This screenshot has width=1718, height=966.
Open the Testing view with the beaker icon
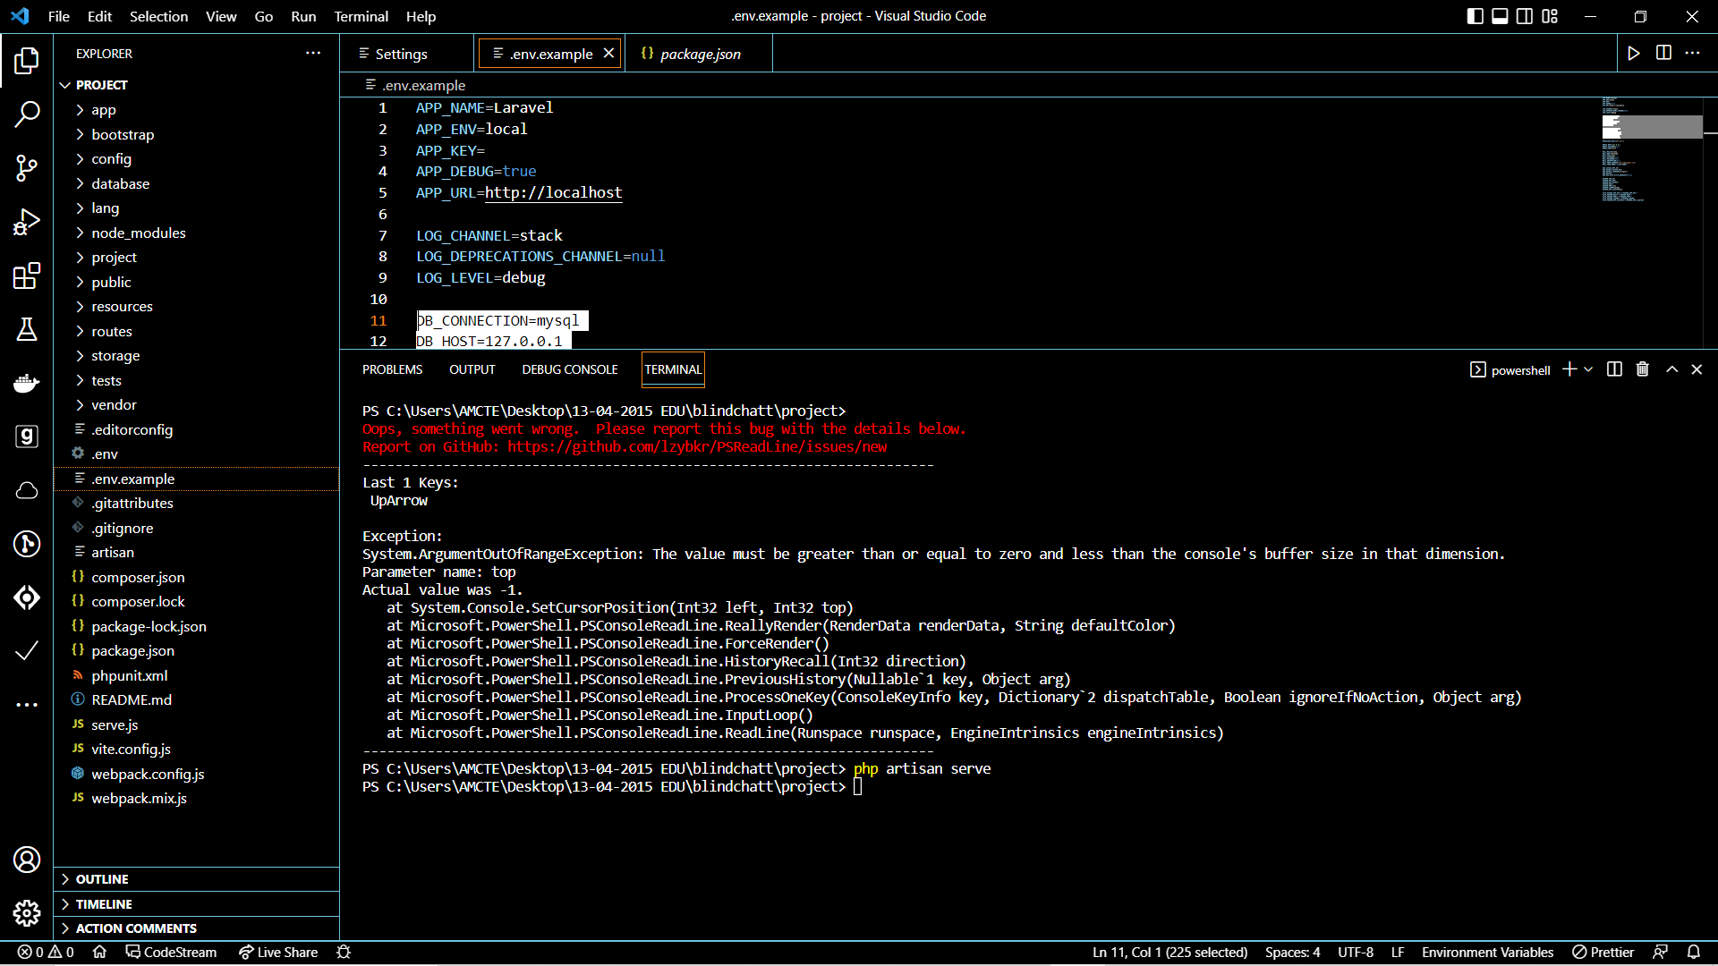point(27,329)
